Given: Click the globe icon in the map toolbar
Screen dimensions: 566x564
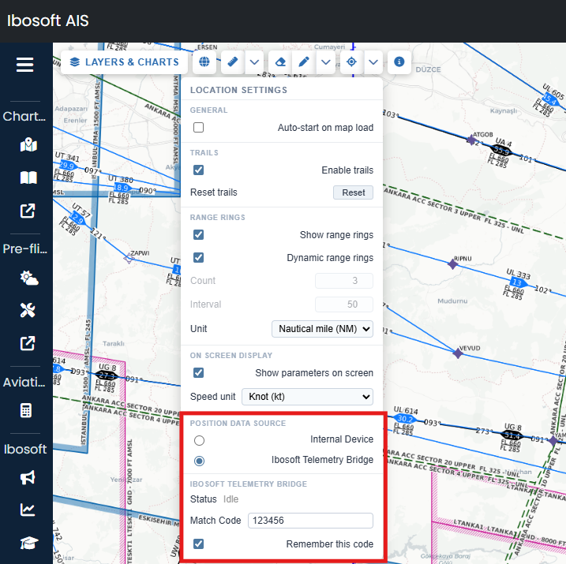Looking at the screenshot, I should pos(204,62).
